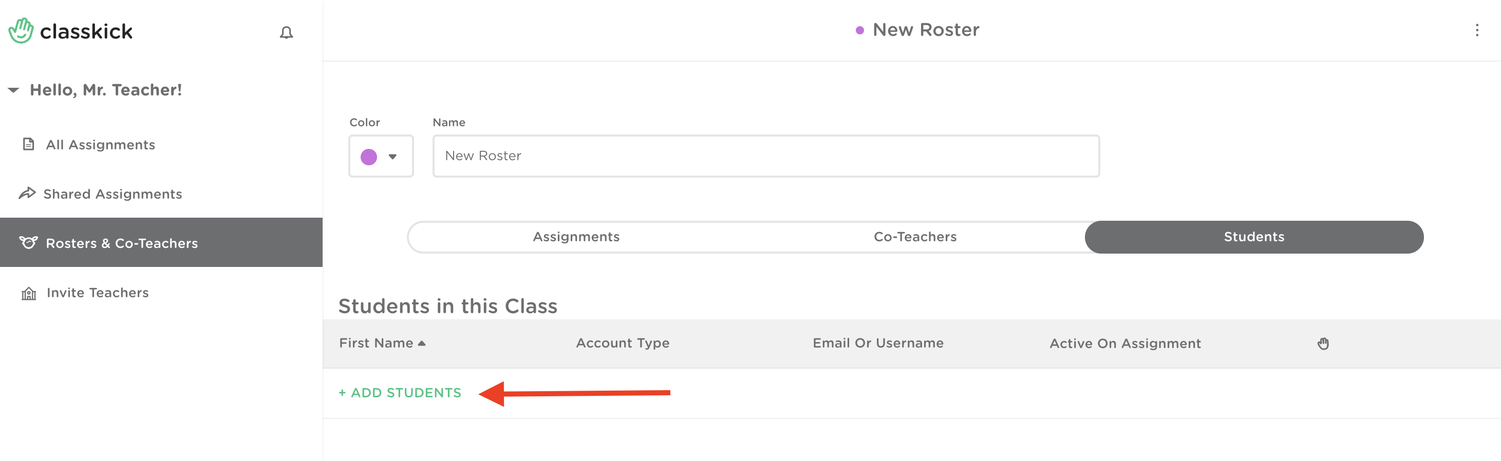The width and height of the screenshot is (1501, 461).
Task: Open Invite Teachers in the sidebar
Action: pos(97,293)
